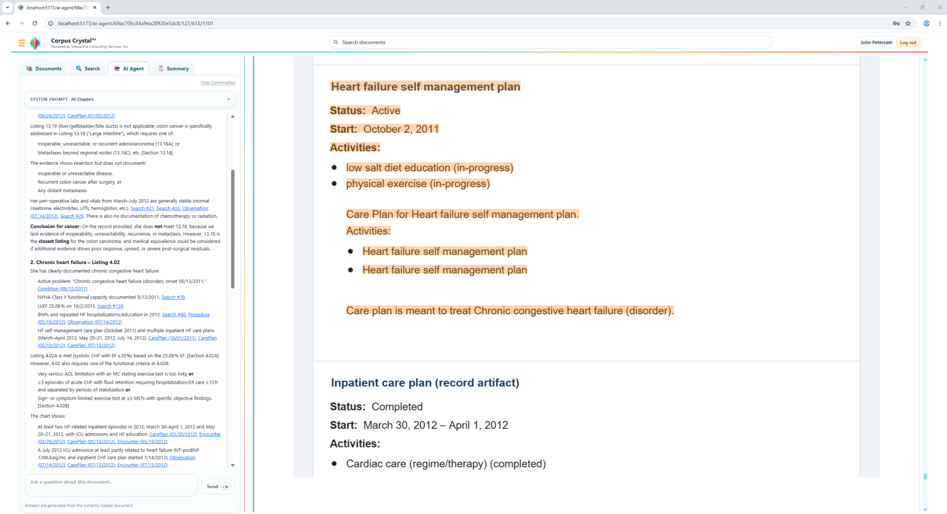Image resolution: width=947 pixels, height=514 pixels.
Task: Reload the page with browser refresh icon
Action: pos(35,23)
